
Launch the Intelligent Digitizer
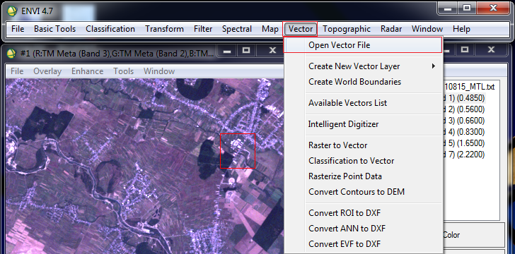[343, 124]
